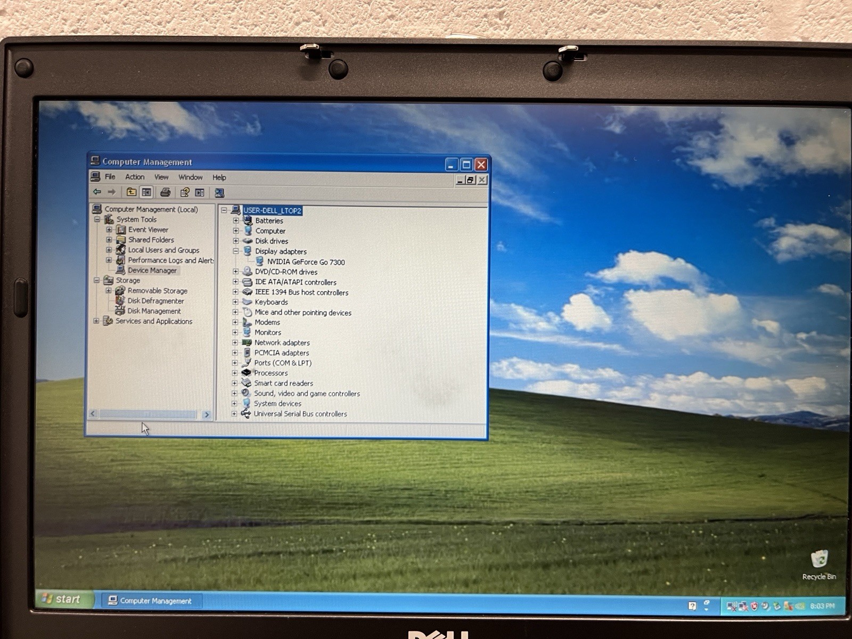The height and width of the screenshot is (639, 852).
Task: Collapse the System Tools node
Action: 97,219
